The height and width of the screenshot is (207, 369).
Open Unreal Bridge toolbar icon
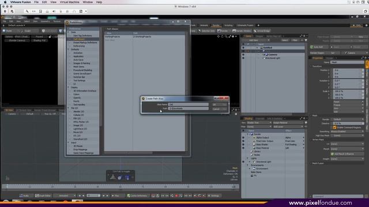[262, 30]
